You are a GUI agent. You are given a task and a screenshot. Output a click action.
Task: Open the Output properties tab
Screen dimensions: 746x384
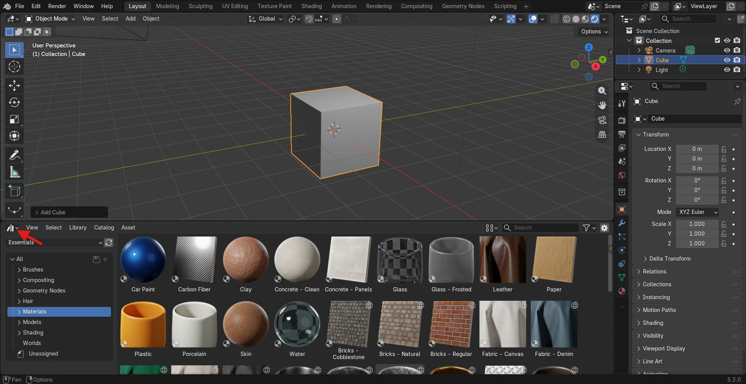[x=622, y=134]
